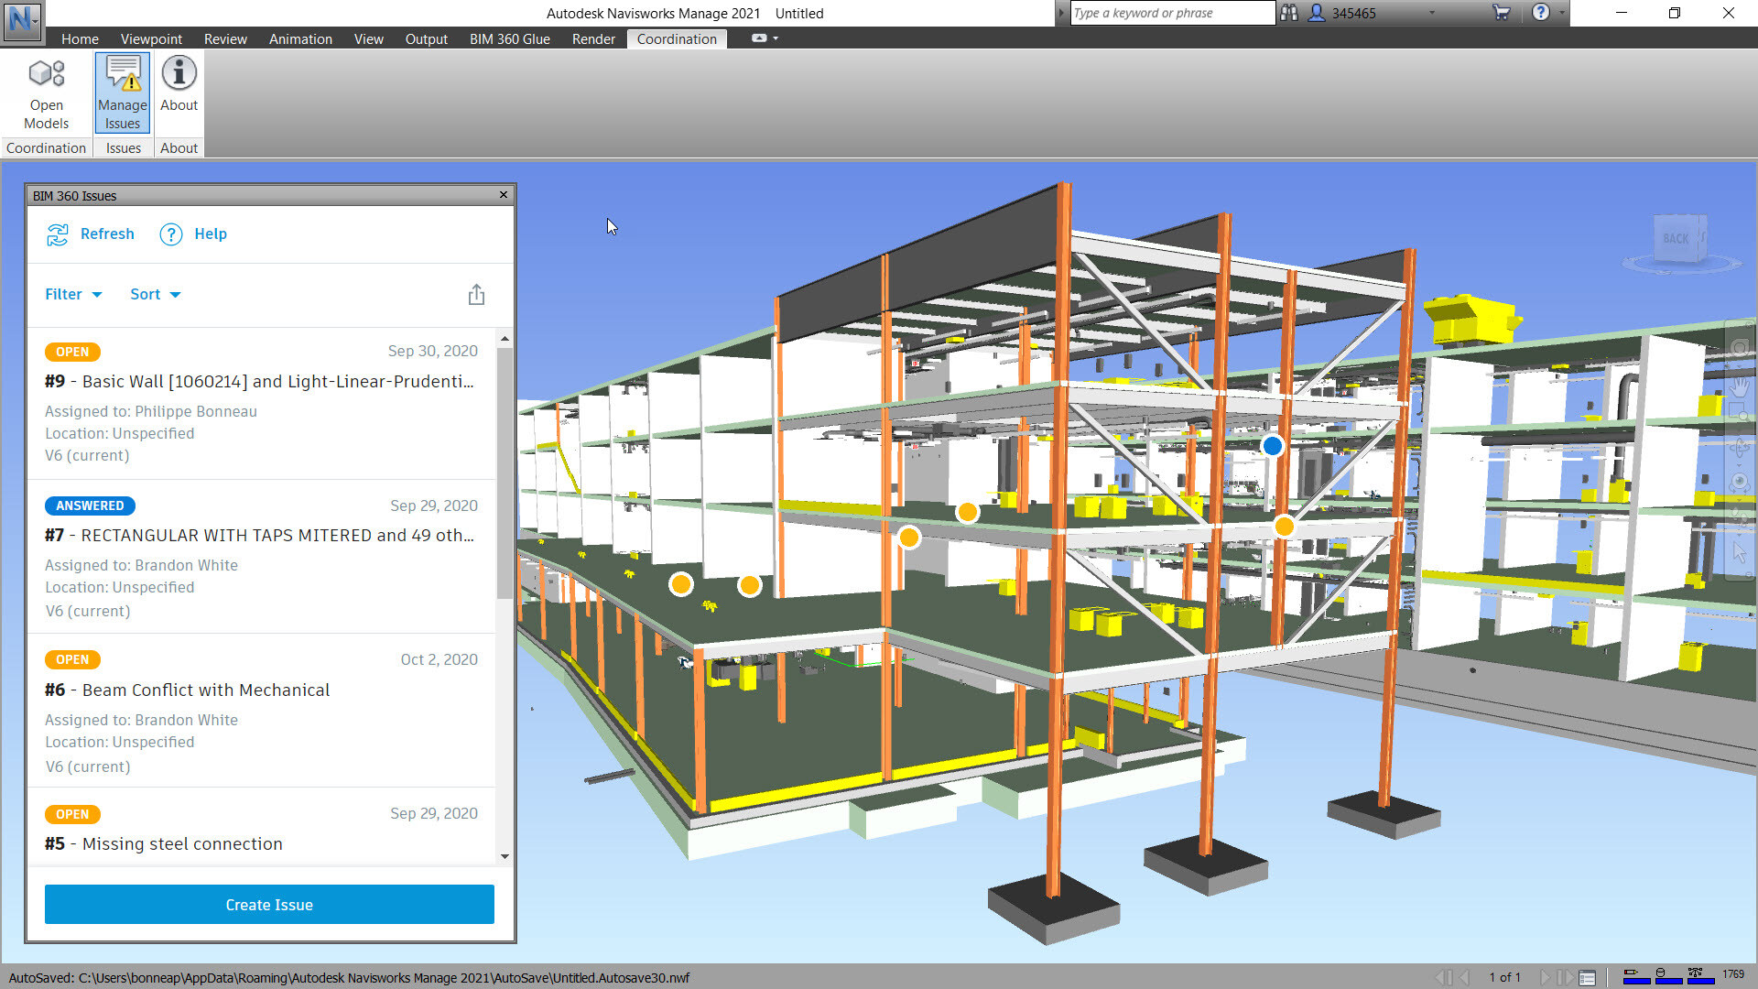Image resolution: width=1758 pixels, height=989 pixels.
Task: Switch to the BIM 360 Glue ribbon tab
Action: click(509, 38)
